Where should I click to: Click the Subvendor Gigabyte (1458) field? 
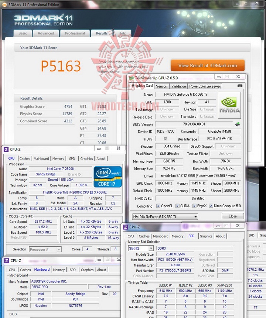coord(219,131)
